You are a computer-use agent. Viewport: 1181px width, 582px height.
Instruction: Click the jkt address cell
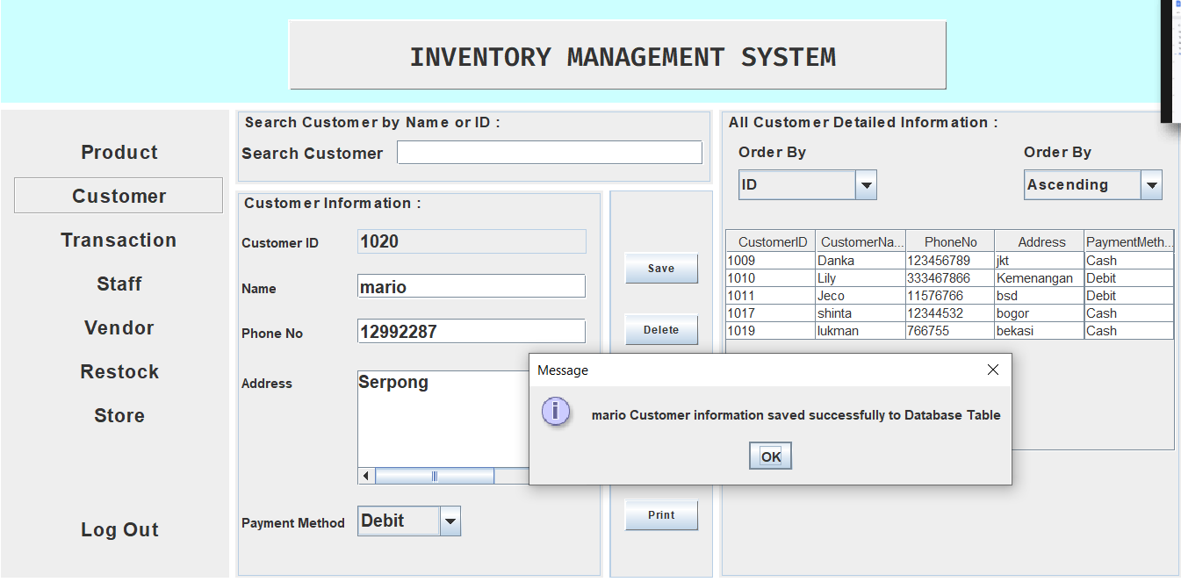[x=1040, y=261]
